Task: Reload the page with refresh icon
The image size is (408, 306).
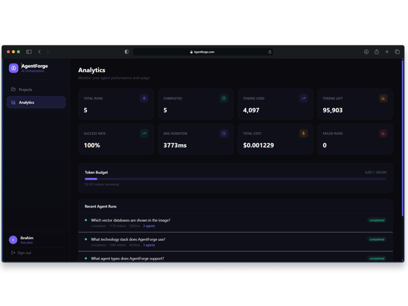Action: click(270, 52)
